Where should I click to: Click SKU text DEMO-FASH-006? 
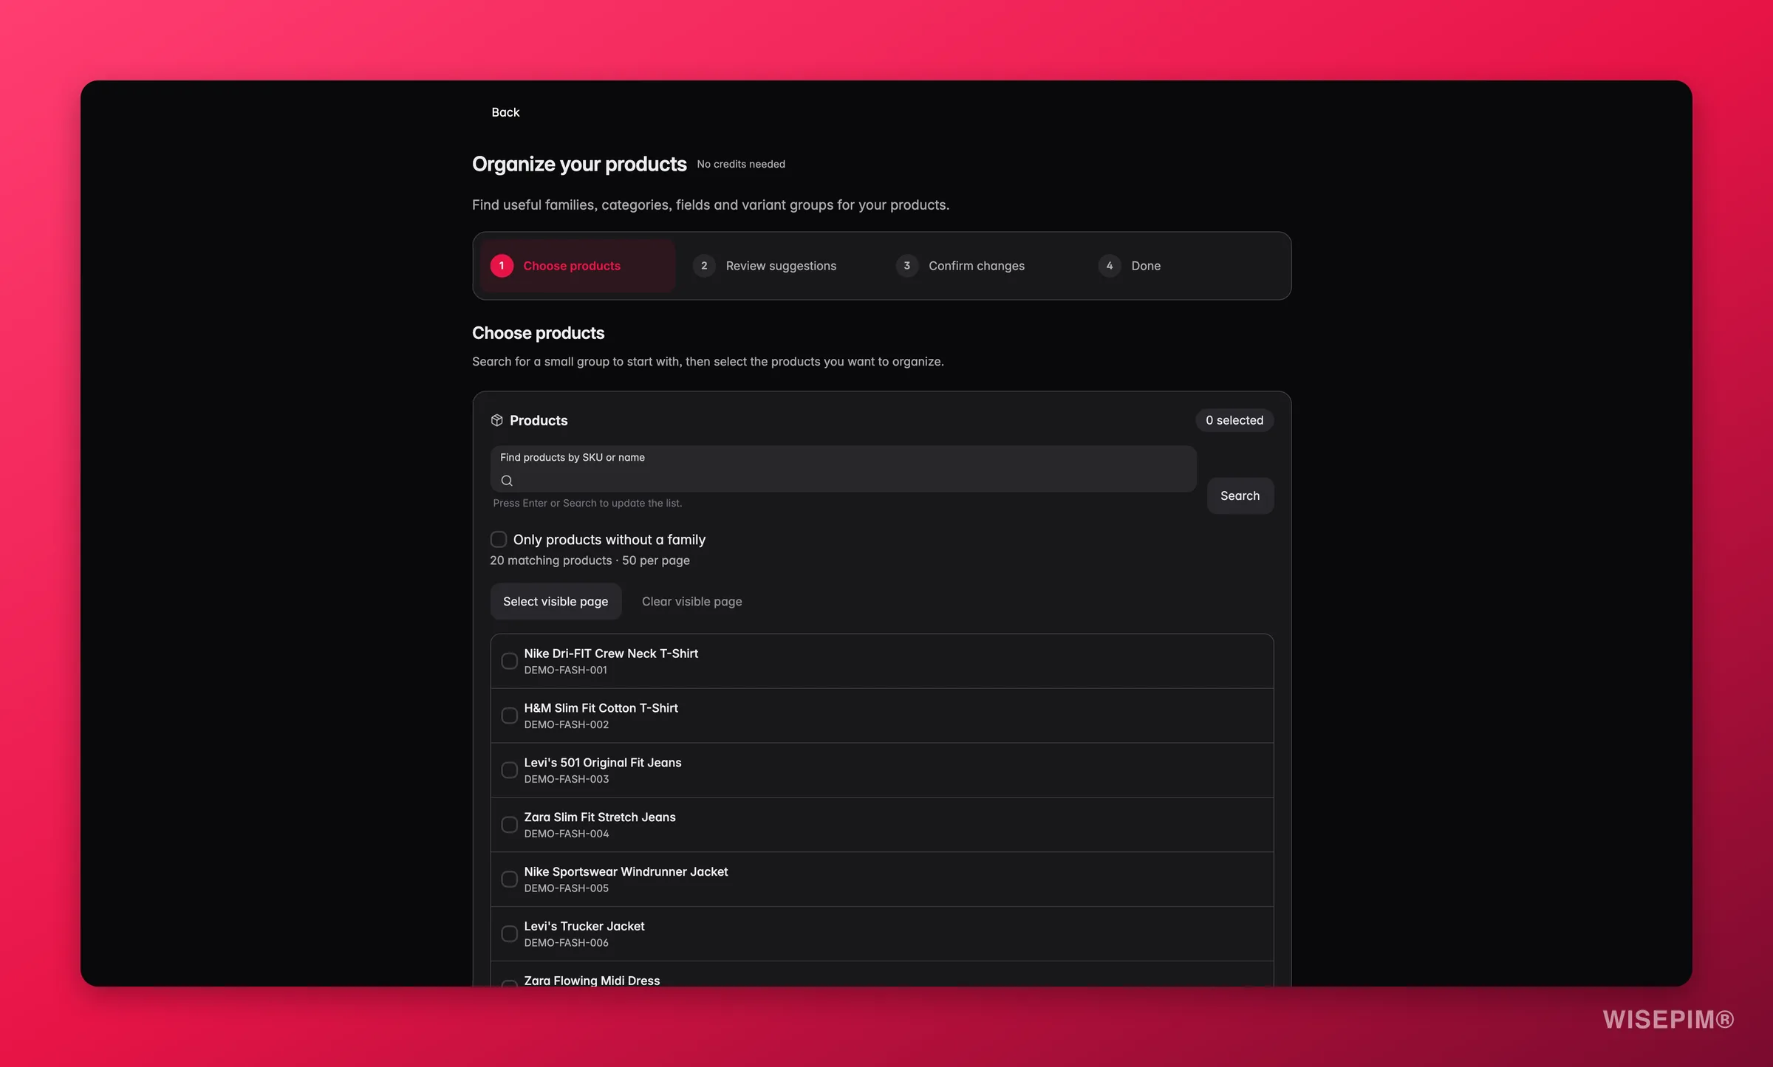click(x=566, y=944)
